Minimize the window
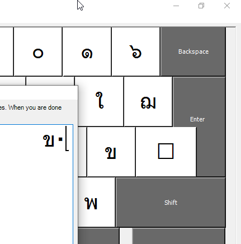The height and width of the screenshot is (244, 241). (176, 6)
